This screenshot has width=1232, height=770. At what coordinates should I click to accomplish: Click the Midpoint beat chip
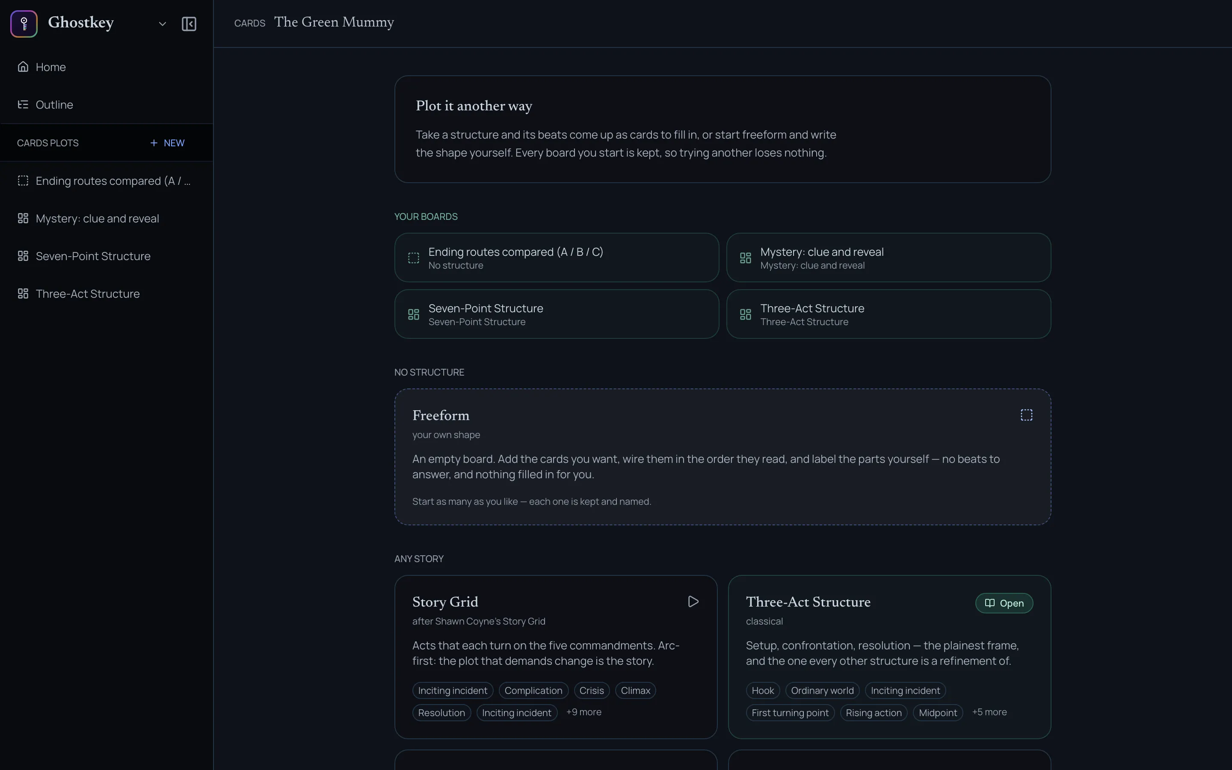[x=938, y=713]
